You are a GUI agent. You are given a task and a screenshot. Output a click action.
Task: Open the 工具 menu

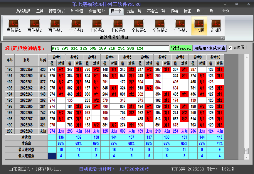coord(40,11)
